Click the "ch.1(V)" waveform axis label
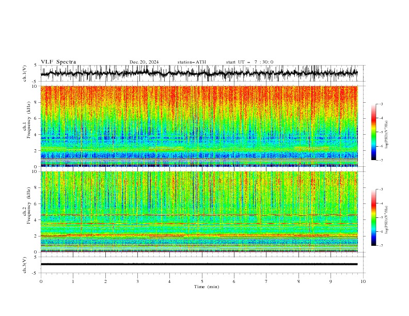Image resolution: width=409 pixels, height=316 pixels. click(x=25, y=73)
